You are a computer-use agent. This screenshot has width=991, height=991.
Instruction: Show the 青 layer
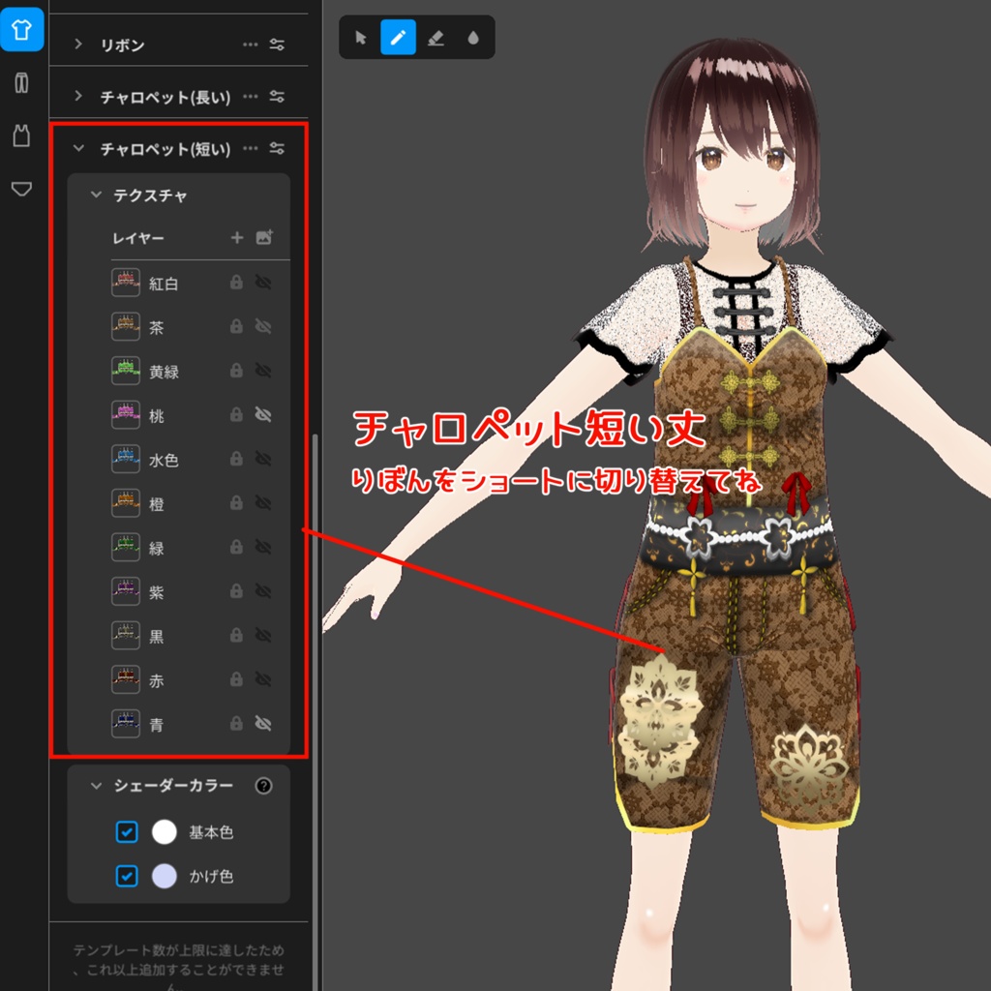pyautogui.click(x=263, y=723)
